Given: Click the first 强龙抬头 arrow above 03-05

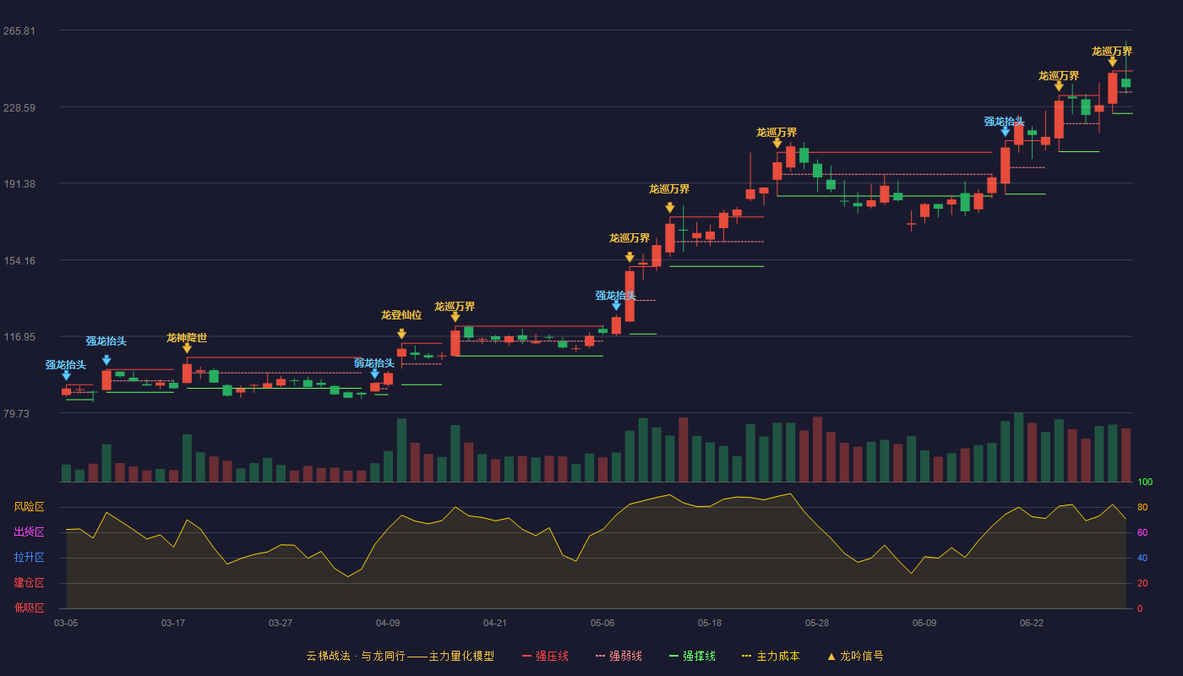Looking at the screenshot, I should coord(66,375).
